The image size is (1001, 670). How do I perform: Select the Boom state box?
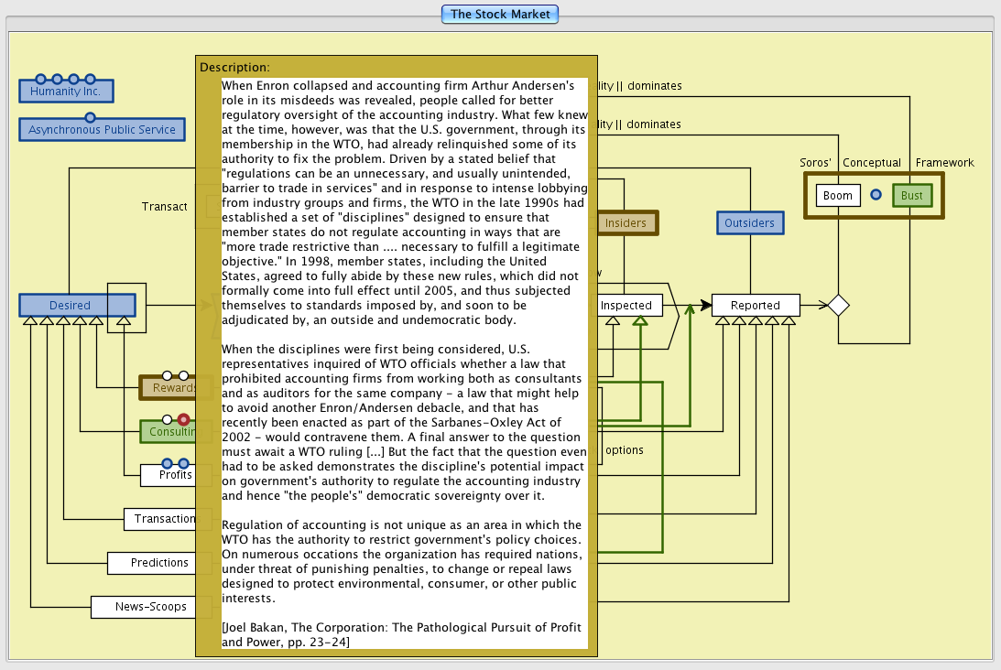click(837, 196)
